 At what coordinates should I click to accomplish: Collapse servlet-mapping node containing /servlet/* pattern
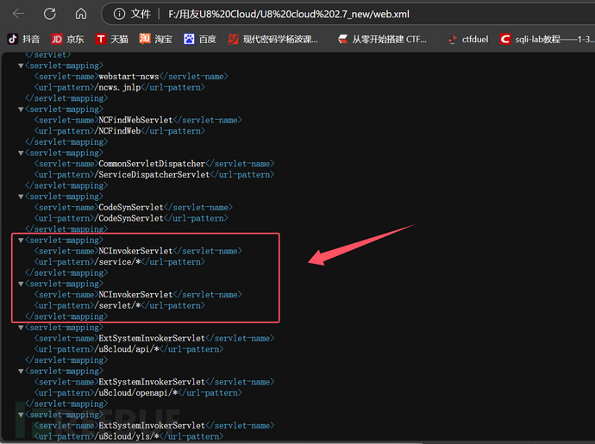21,284
